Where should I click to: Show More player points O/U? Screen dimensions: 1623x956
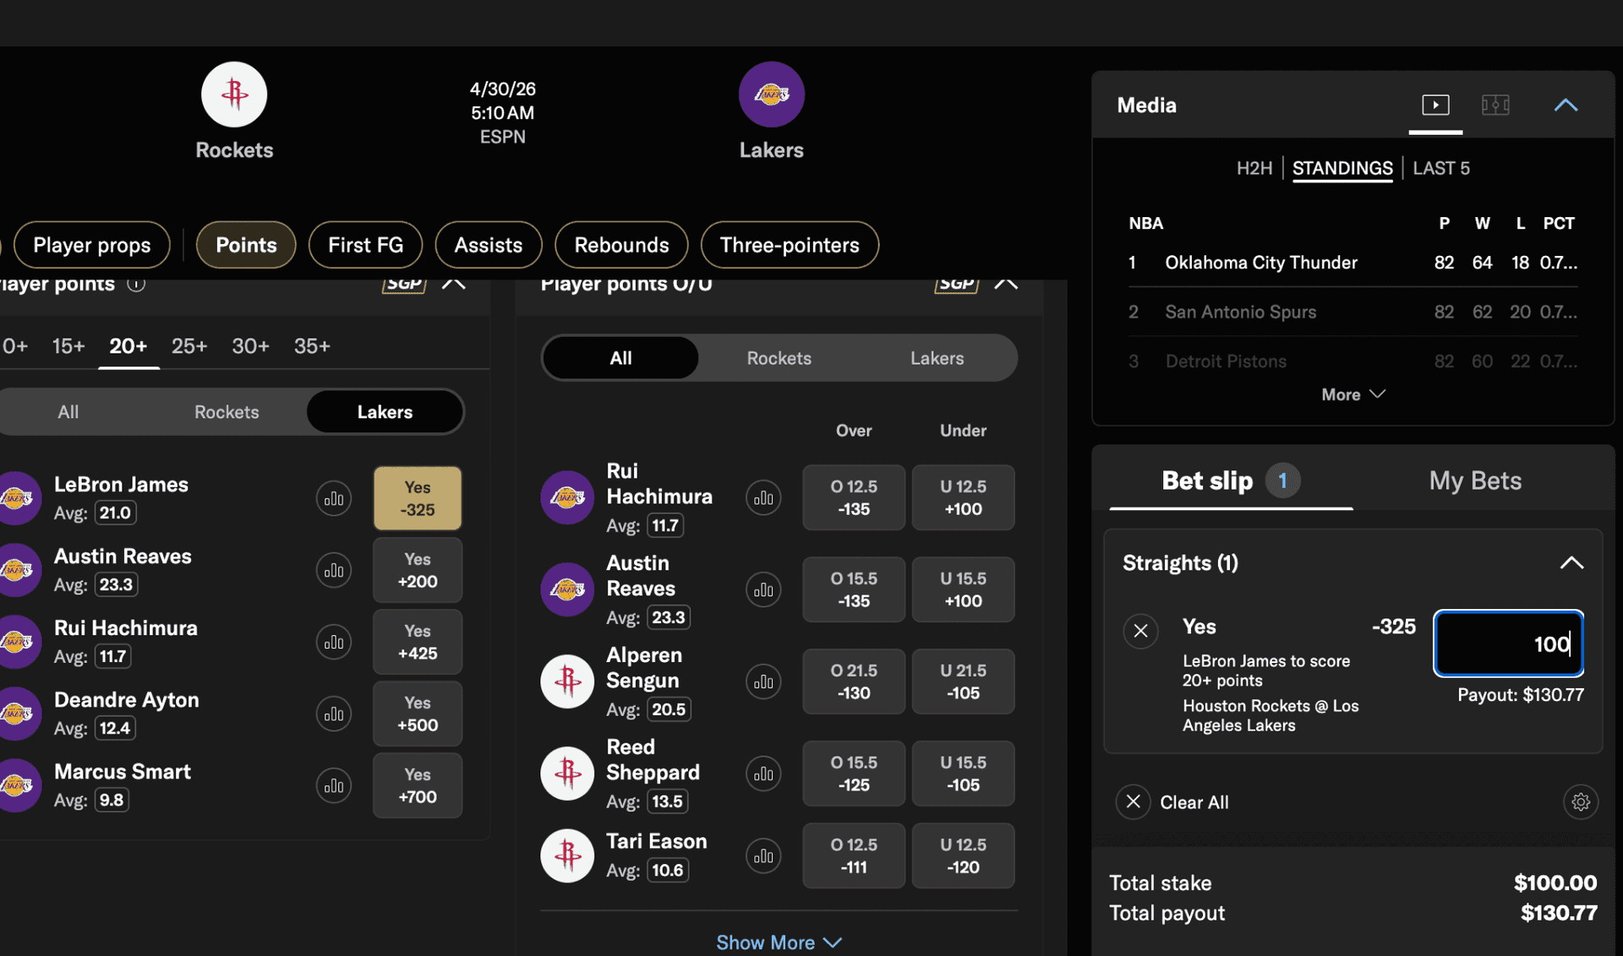[779, 942]
